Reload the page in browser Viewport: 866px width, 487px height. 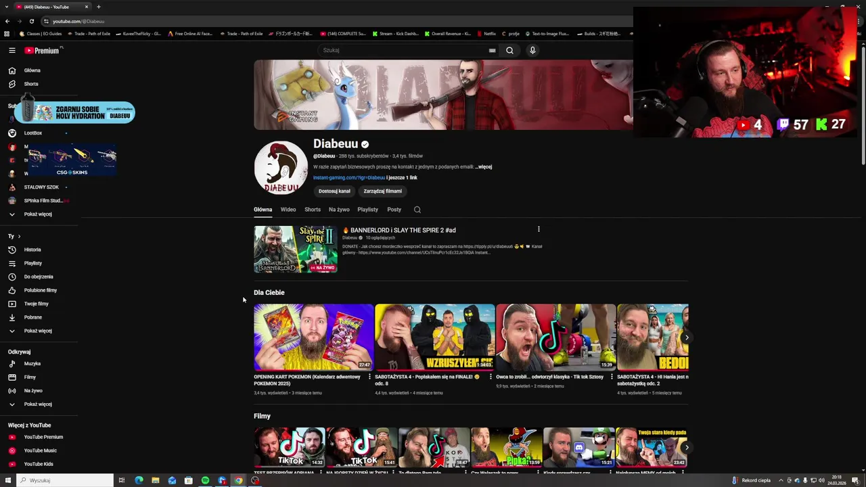(31, 21)
